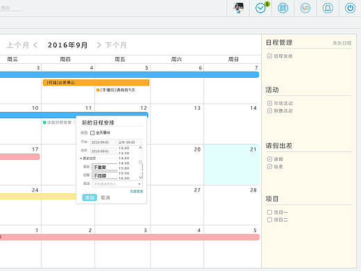This screenshot has height=271, width=361.
Task: Select 13:30 in time list
Action: pos(124,154)
